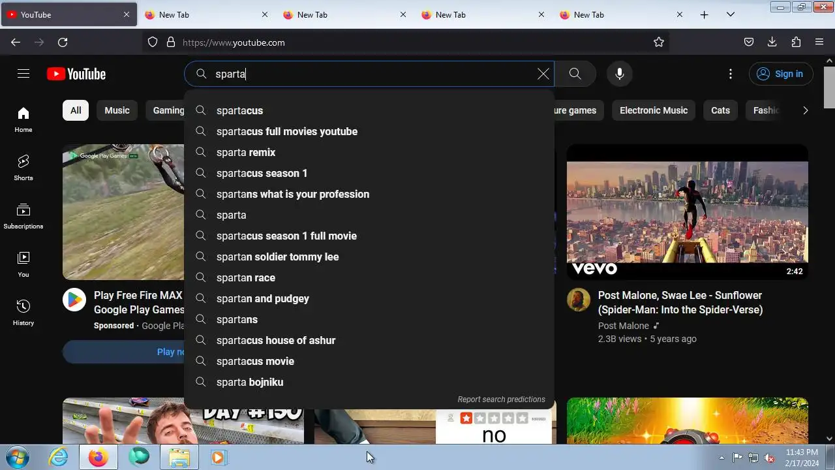Open Firefox application menu
This screenshot has height=470, width=835.
click(819, 42)
